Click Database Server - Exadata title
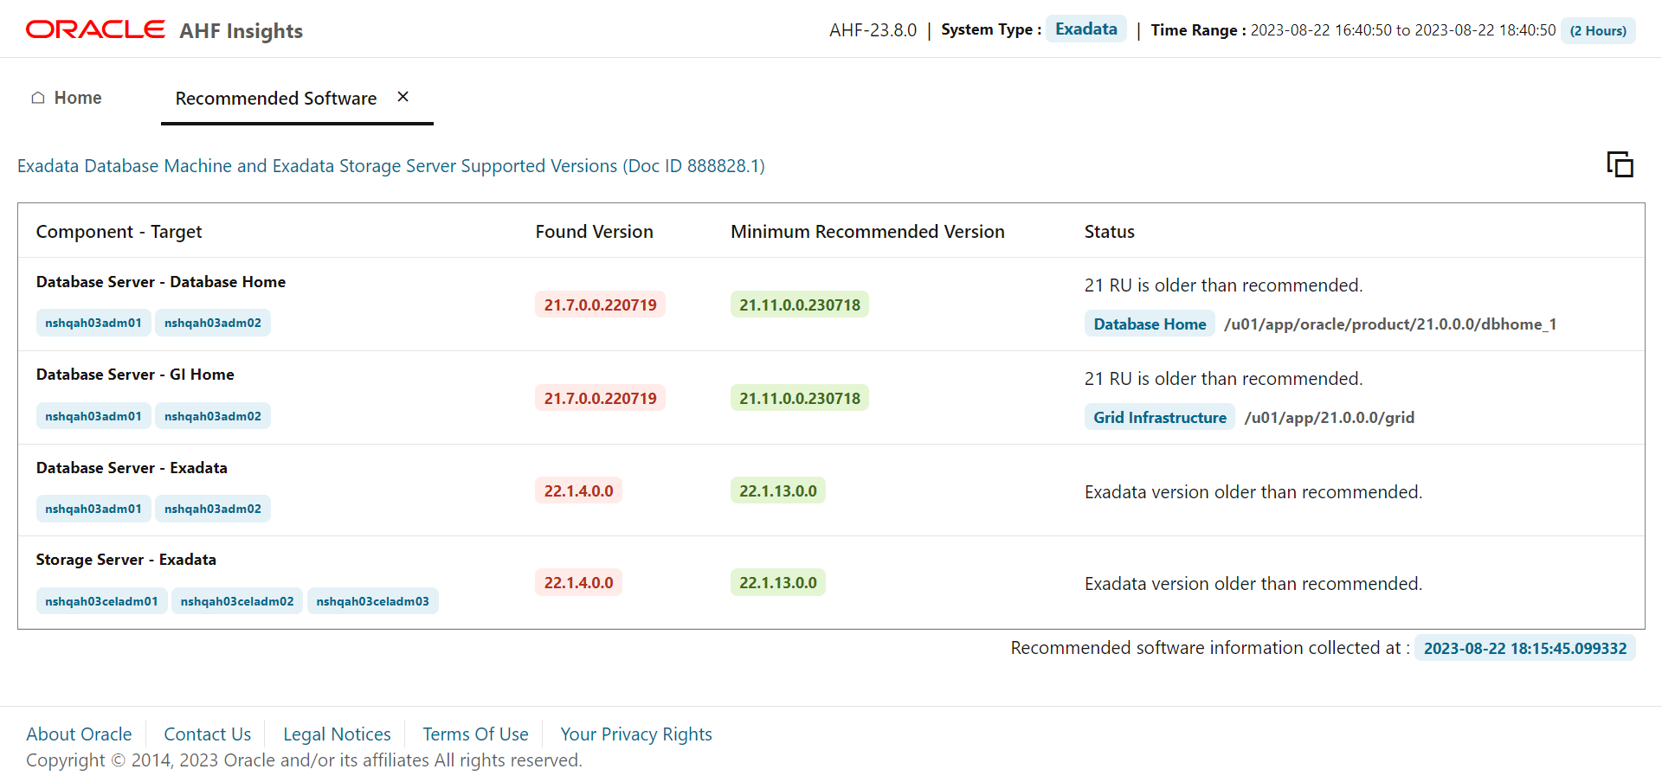1662x782 pixels. tap(132, 468)
